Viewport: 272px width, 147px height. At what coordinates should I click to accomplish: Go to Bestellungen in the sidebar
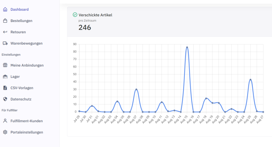(x=21, y=21)
